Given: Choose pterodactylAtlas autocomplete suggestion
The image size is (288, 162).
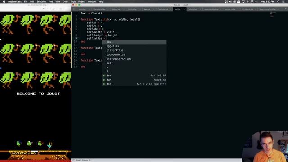Looking at the screenshot, I should point(134,59).
